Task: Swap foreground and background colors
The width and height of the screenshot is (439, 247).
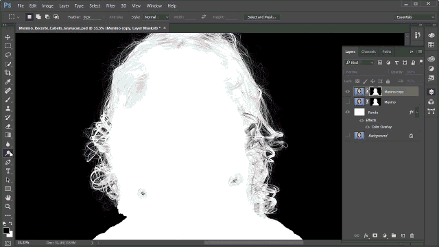Action: click(11, 224)
